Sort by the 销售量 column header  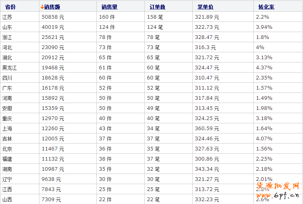(109, 7)
